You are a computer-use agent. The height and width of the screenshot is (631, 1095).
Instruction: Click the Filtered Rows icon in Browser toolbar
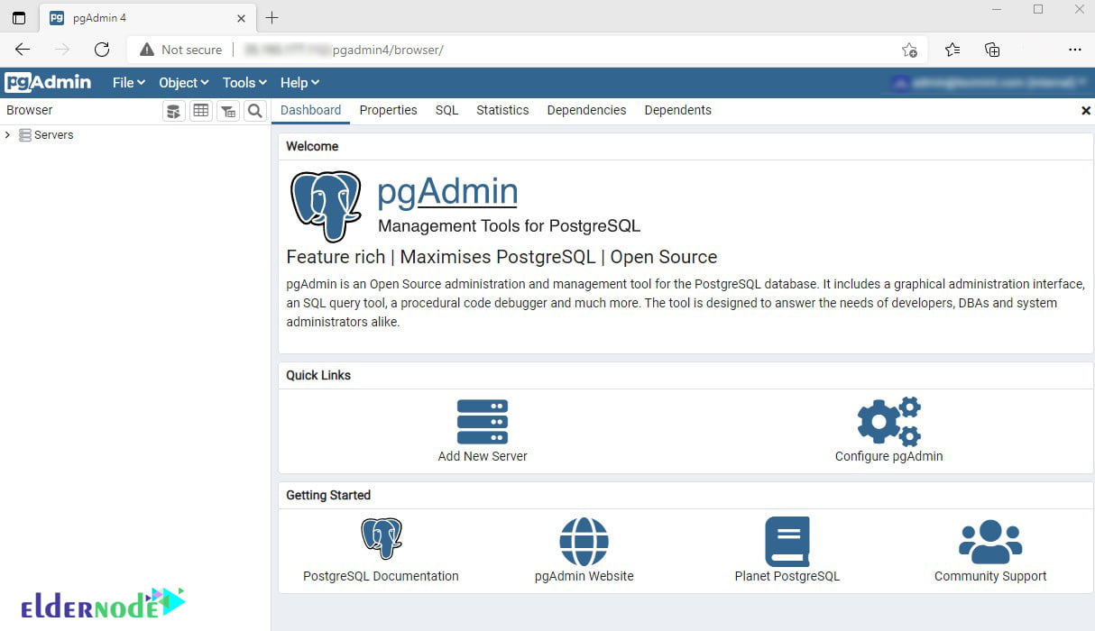pyautogui.click(x=228, y=111)
